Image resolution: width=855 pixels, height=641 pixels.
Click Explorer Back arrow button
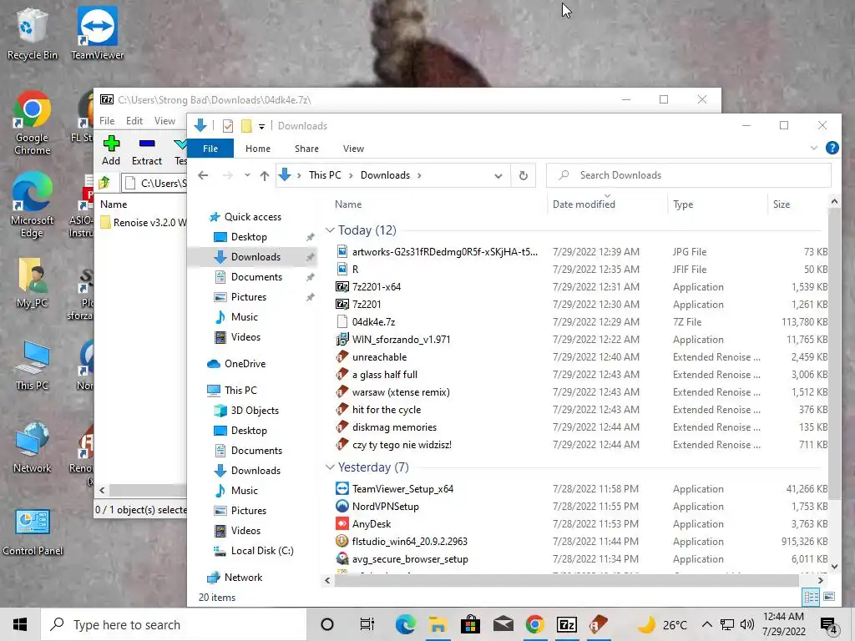tap(203, 175)
